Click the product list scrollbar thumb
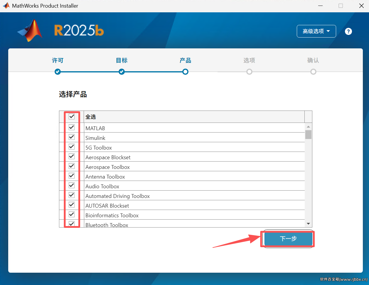This screenshot has width=369, height=285. point(308,135)
